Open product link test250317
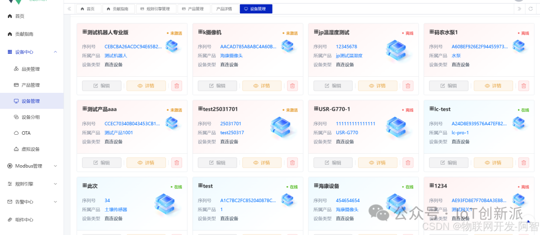Screen dimensions: 540x235 232,133
